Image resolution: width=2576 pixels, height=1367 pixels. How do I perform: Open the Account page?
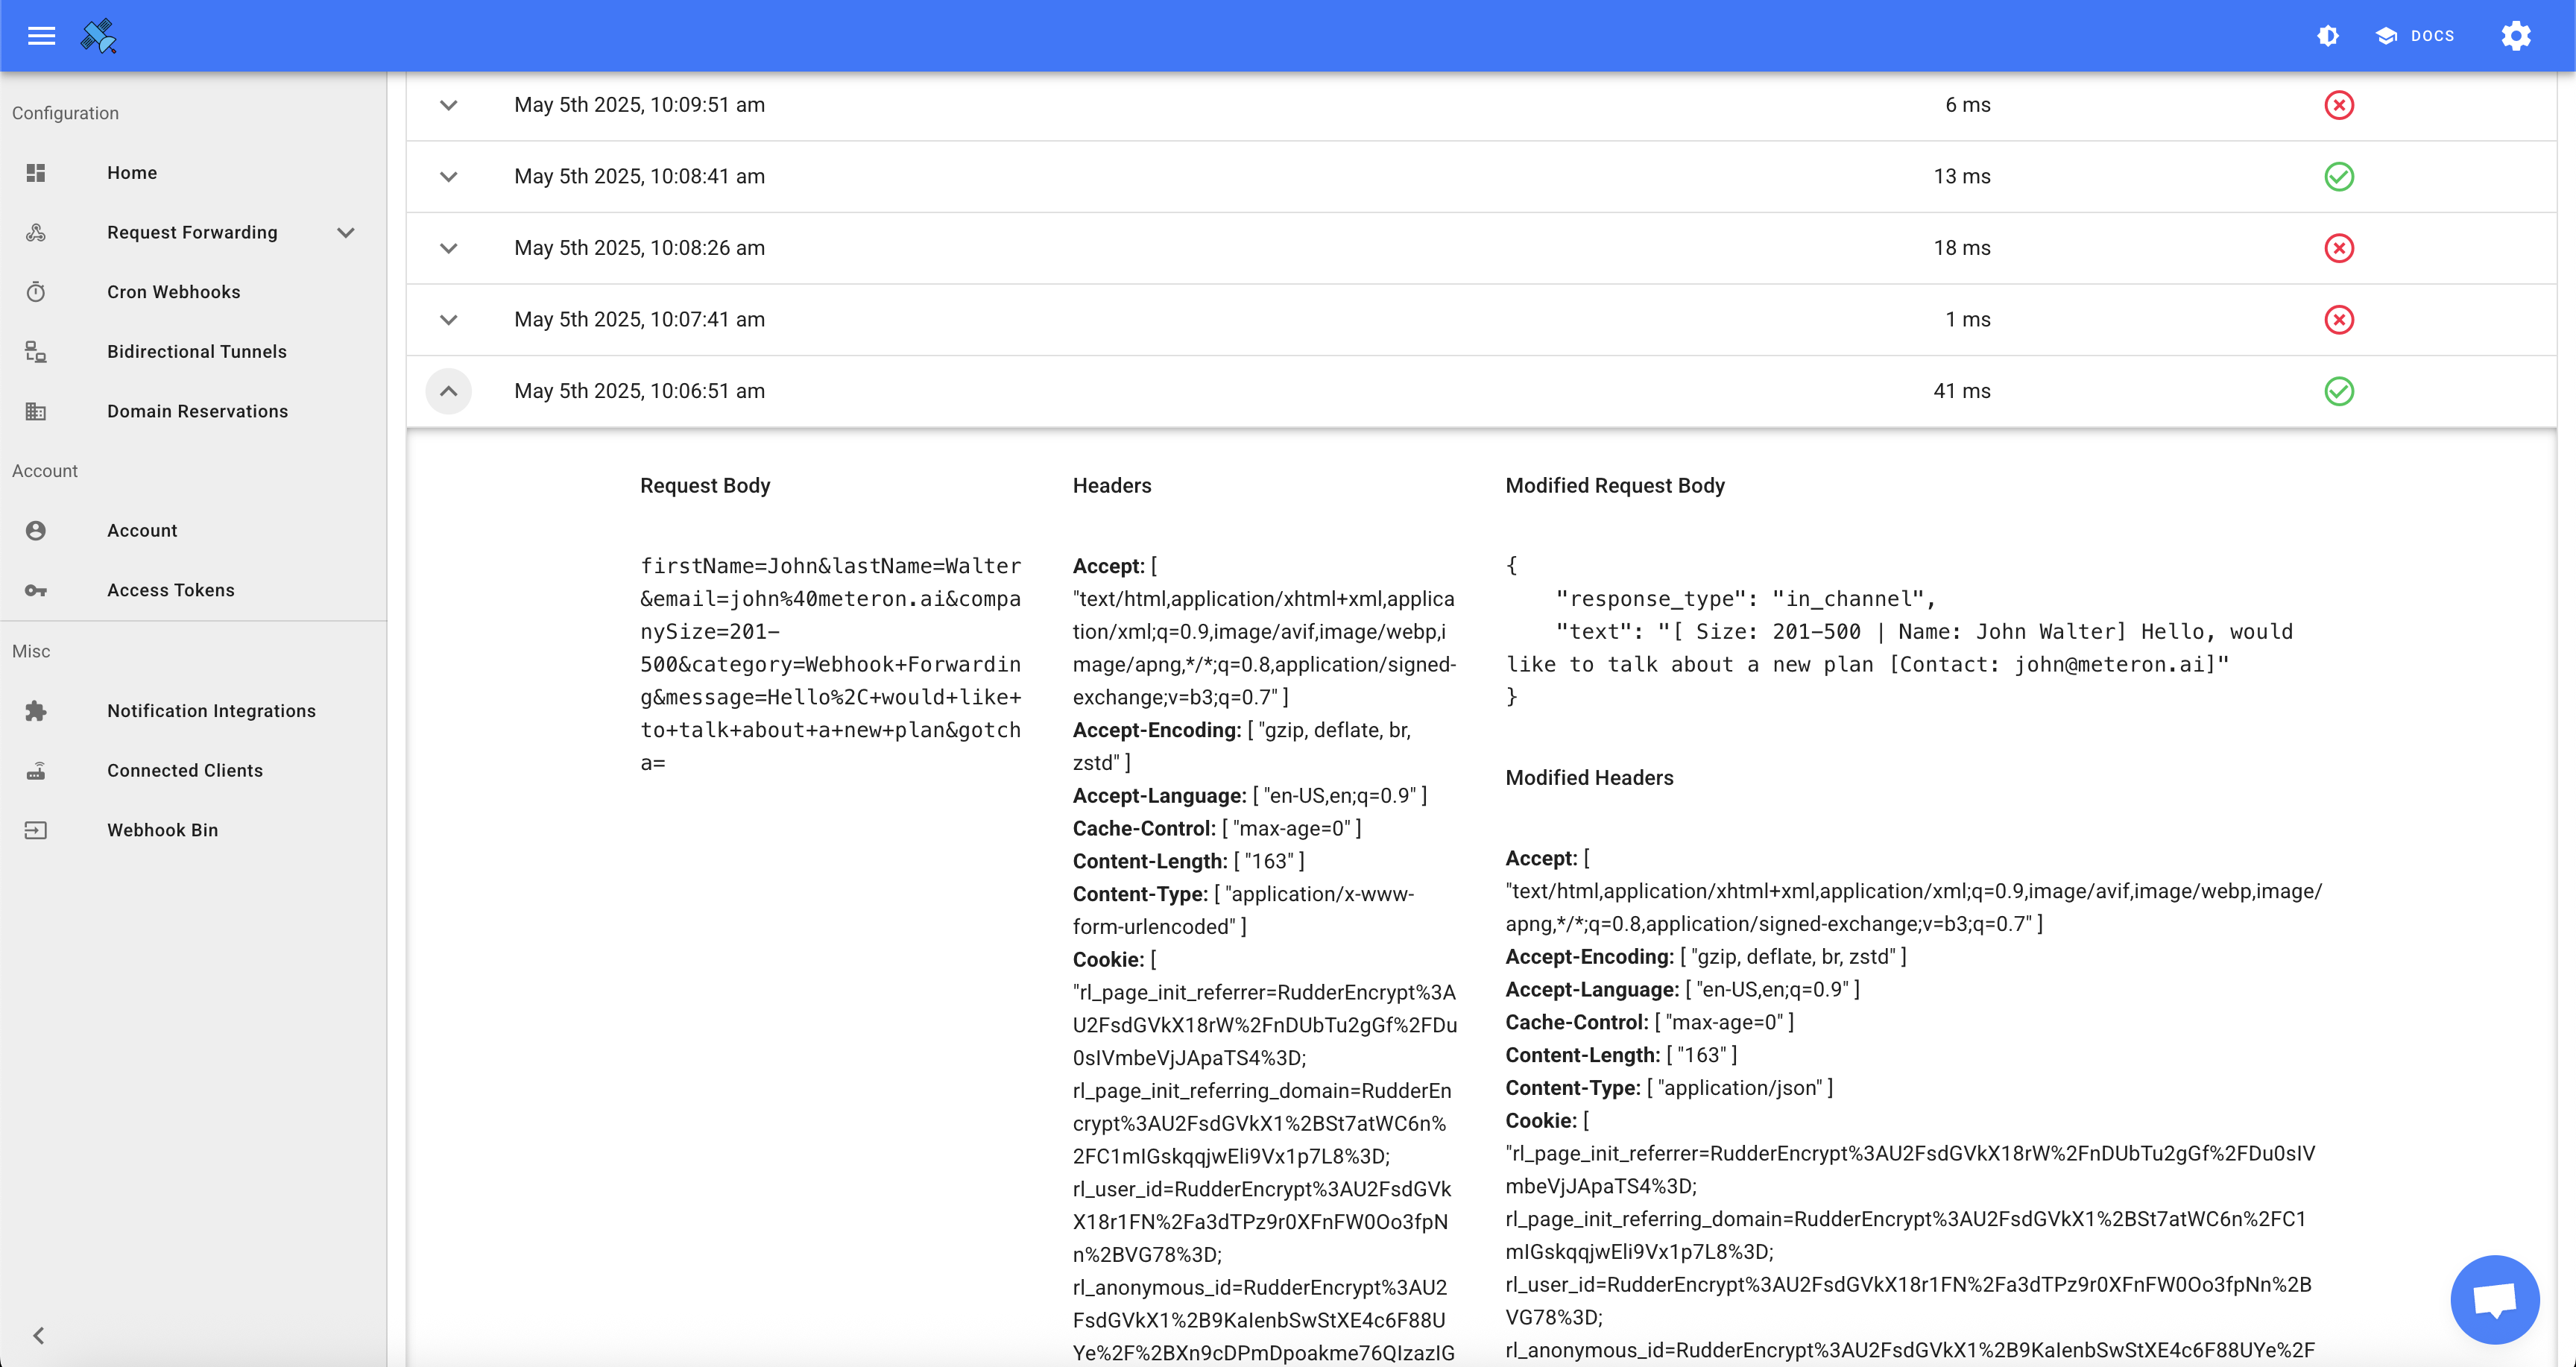pyautogui.click(x=142, y=530)
